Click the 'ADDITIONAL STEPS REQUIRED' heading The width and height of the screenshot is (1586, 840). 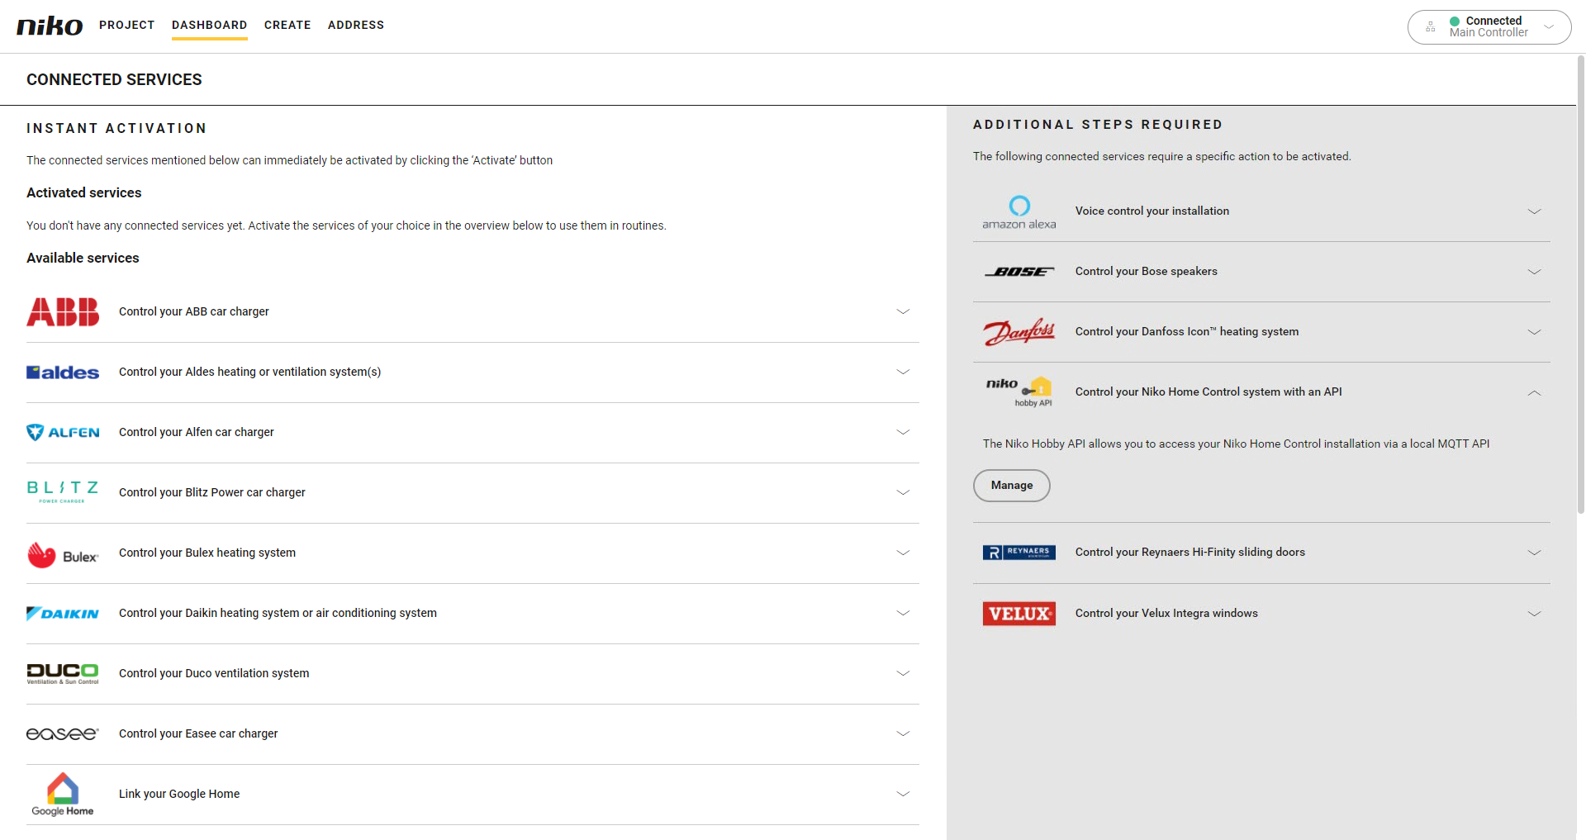click(x=1098, y=125)
